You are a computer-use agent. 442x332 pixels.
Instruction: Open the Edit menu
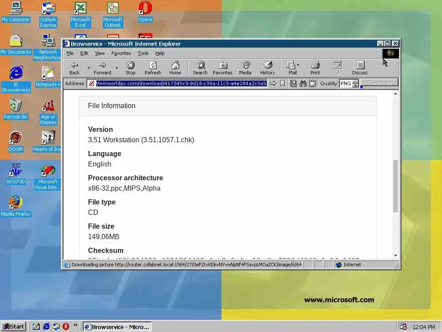[x=84, y=53]
